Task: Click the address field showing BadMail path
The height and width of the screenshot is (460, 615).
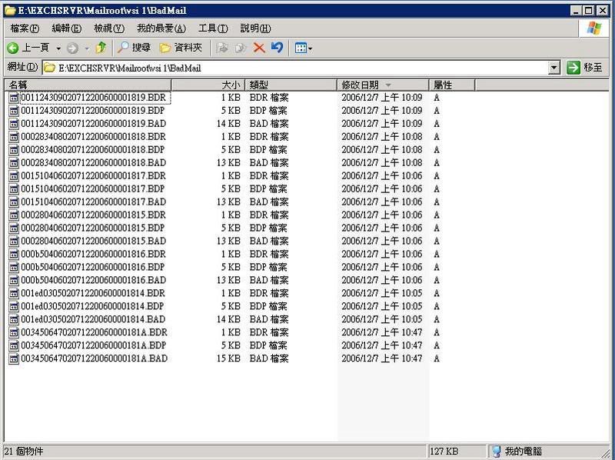Action: pyautogui.click(x=300, y=68)
